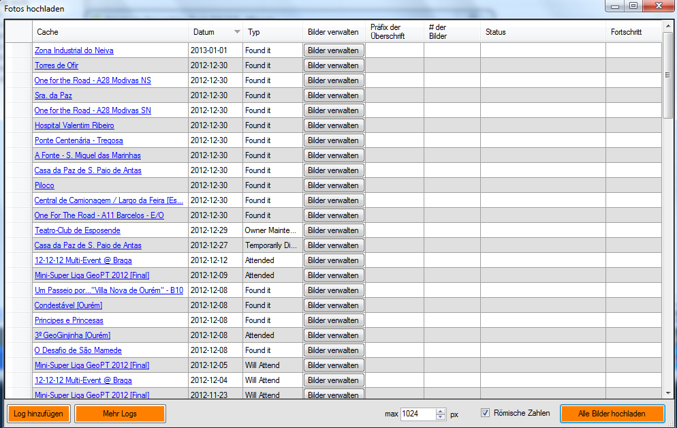Click Bilder verwalten for Teatro-Club de Esposende

[334, 230]
